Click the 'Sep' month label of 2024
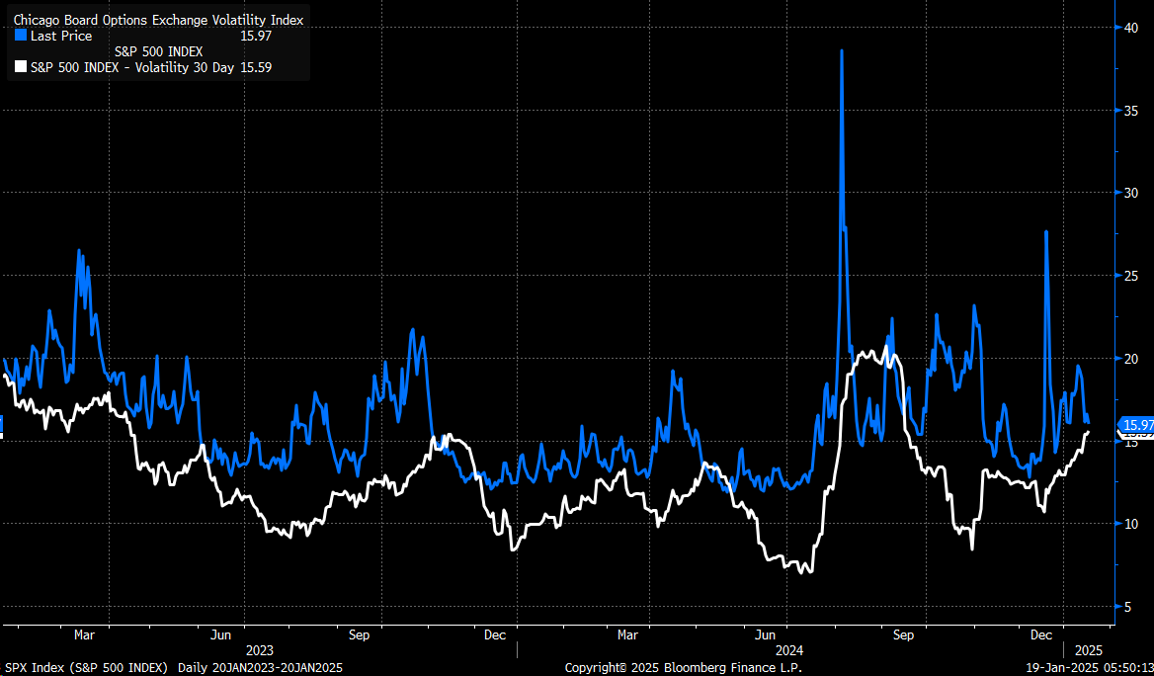The height and width of the screenshot is (676, 1154). 903,634
